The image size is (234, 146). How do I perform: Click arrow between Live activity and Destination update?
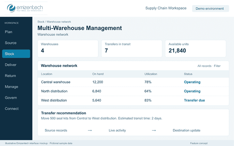(x=154, y=131)
